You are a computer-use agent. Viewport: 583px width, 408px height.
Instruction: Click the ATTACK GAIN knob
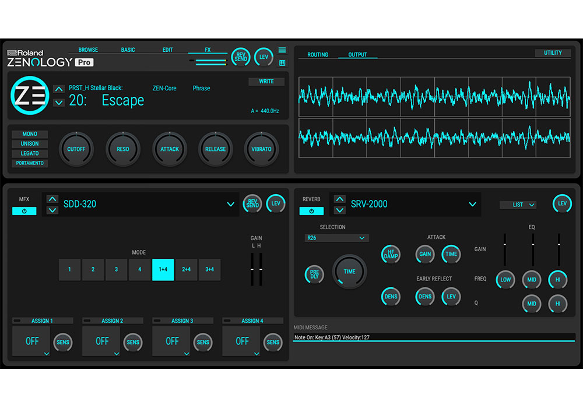click(425, 254)
